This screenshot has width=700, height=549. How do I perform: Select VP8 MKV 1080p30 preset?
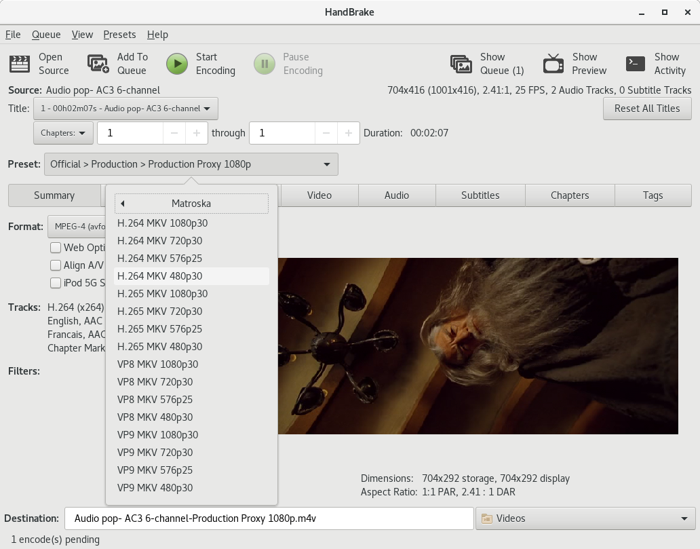click(191, 364)
